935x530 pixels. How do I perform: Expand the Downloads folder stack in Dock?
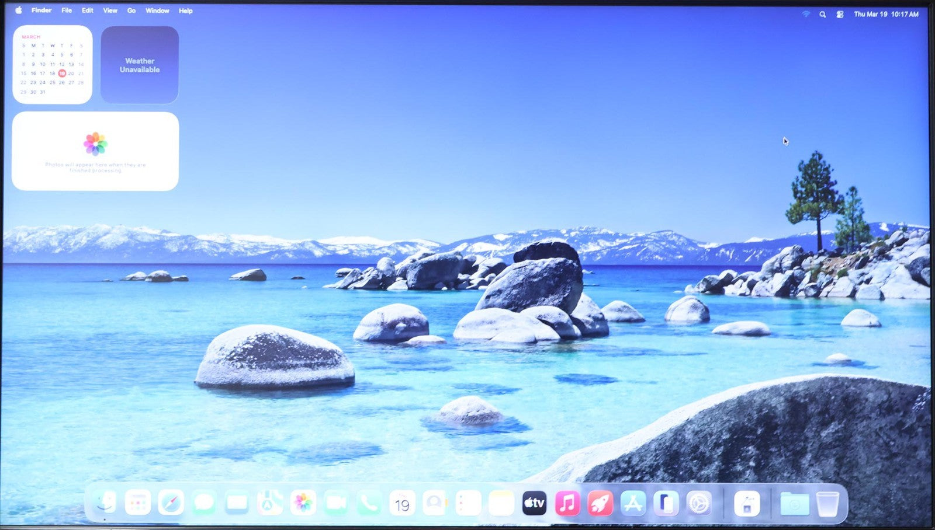pyautogui.click(x=794, y=504)
